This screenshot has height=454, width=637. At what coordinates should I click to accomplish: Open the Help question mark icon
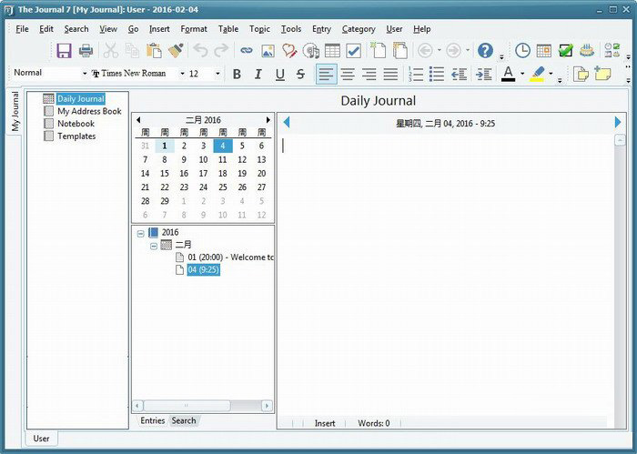click(485, 51)
